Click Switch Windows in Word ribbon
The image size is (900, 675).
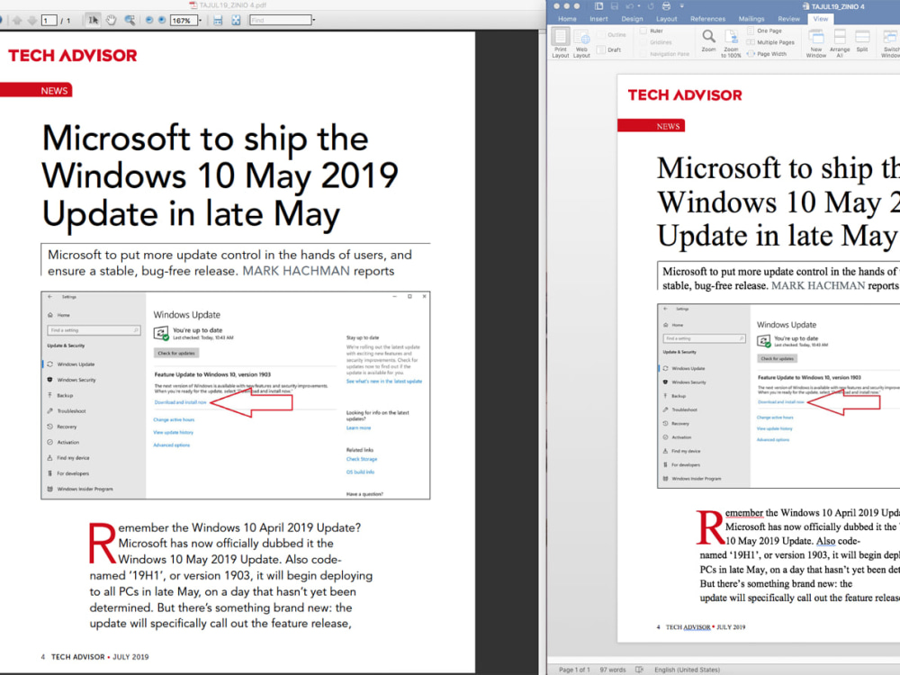pyautogui.click(x=890, y=43)
